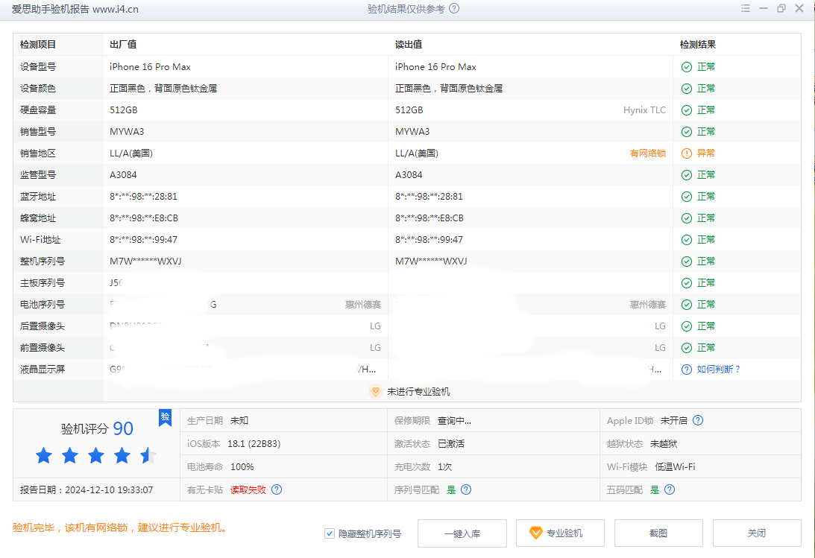The width and height of the screenshot is (815, 558).
Task: Click 电池寿命 100% value
Action: pyautogui.click(x=242, y=466)
